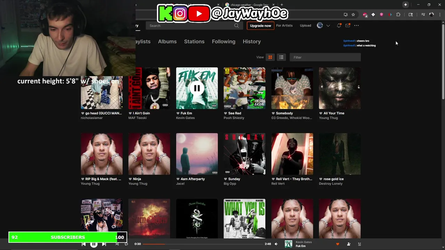The height and width of the screenshot is (250, 445).
Task: Open Chrome three-dot menu
Action: (440, 15)
